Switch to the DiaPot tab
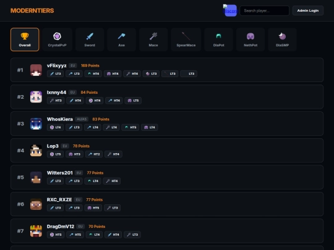 point(218,40)
